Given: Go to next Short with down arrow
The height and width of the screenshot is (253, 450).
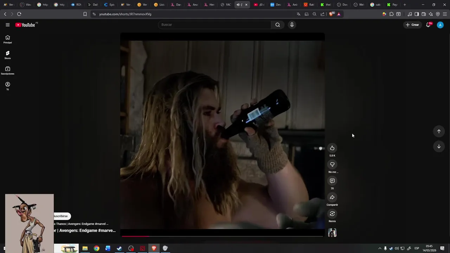Looking at the screenshot, I should pos(439,147).
